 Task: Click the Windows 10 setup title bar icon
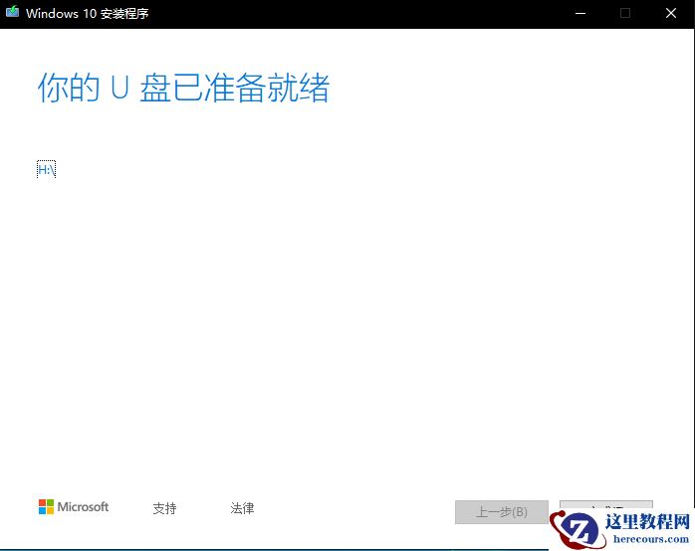12,12
